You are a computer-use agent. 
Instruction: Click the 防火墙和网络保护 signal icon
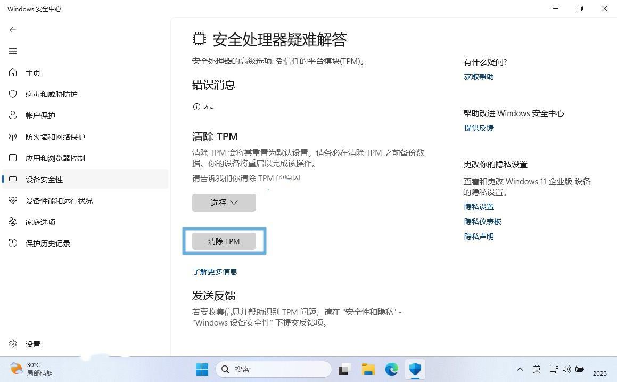(13, 137)
